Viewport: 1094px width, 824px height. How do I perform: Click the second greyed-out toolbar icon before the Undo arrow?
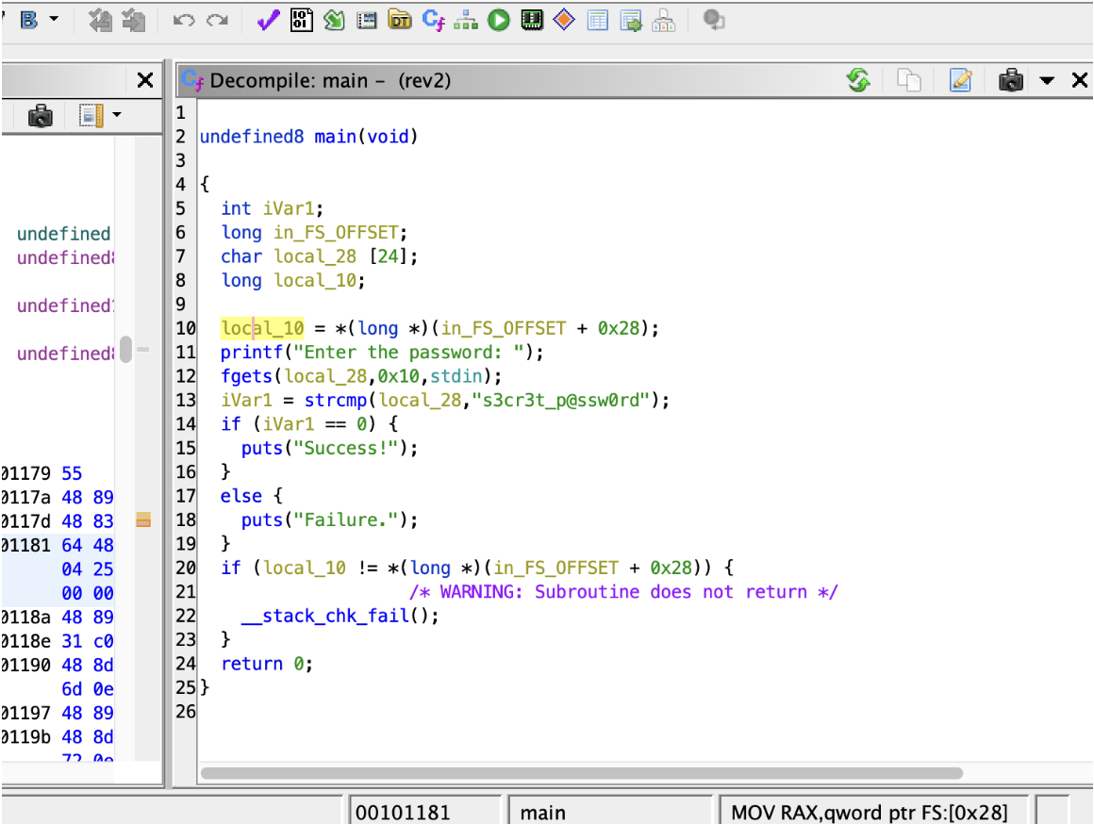click(133, 20)
